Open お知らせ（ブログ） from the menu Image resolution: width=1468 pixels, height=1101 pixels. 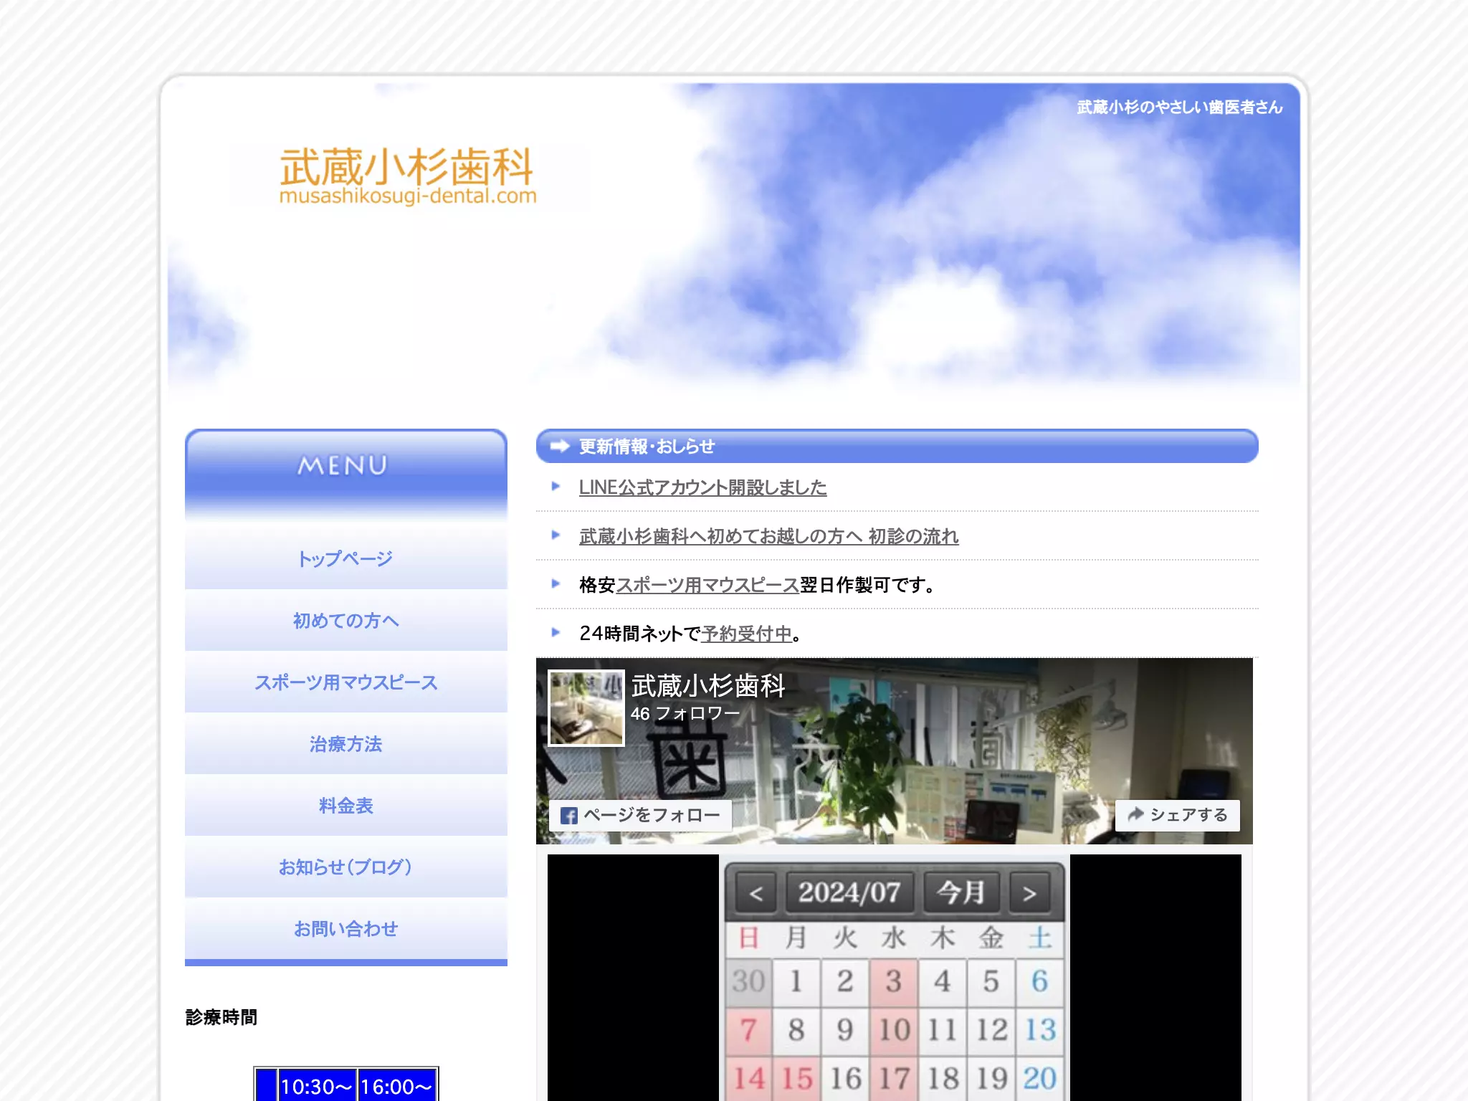click(x=345, y=867)
